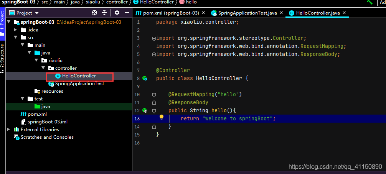Close the SpringApplicationTest.java tab

tap(281, 13)
